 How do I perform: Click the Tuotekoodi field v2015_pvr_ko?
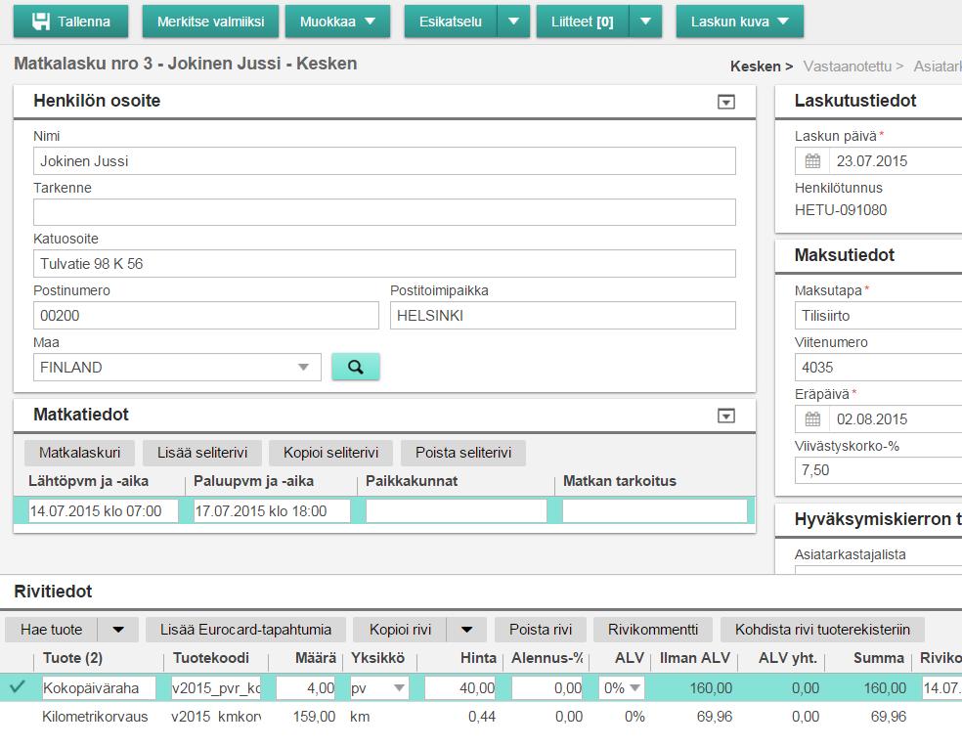(x=216, y=688)
